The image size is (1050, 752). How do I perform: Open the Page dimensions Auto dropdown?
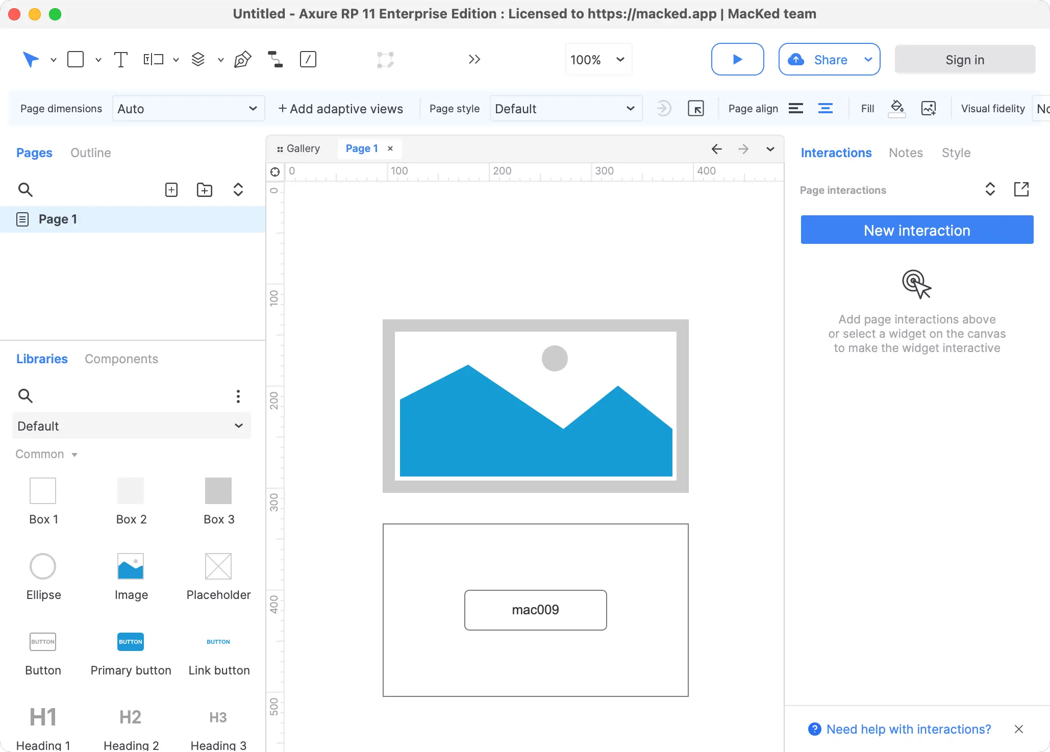pyautogui.click(x=188, y=109)
